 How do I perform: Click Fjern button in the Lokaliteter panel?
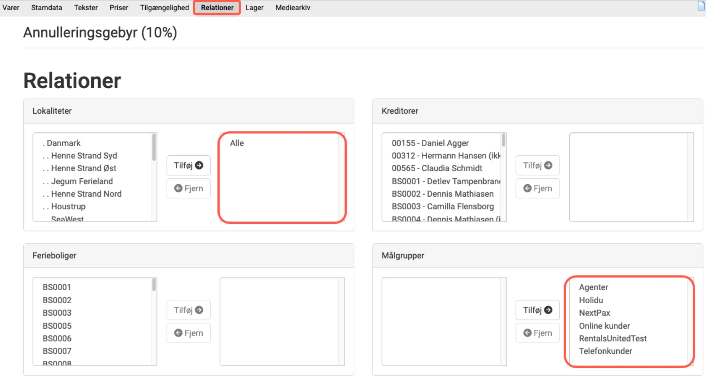(x=189, y=188)
